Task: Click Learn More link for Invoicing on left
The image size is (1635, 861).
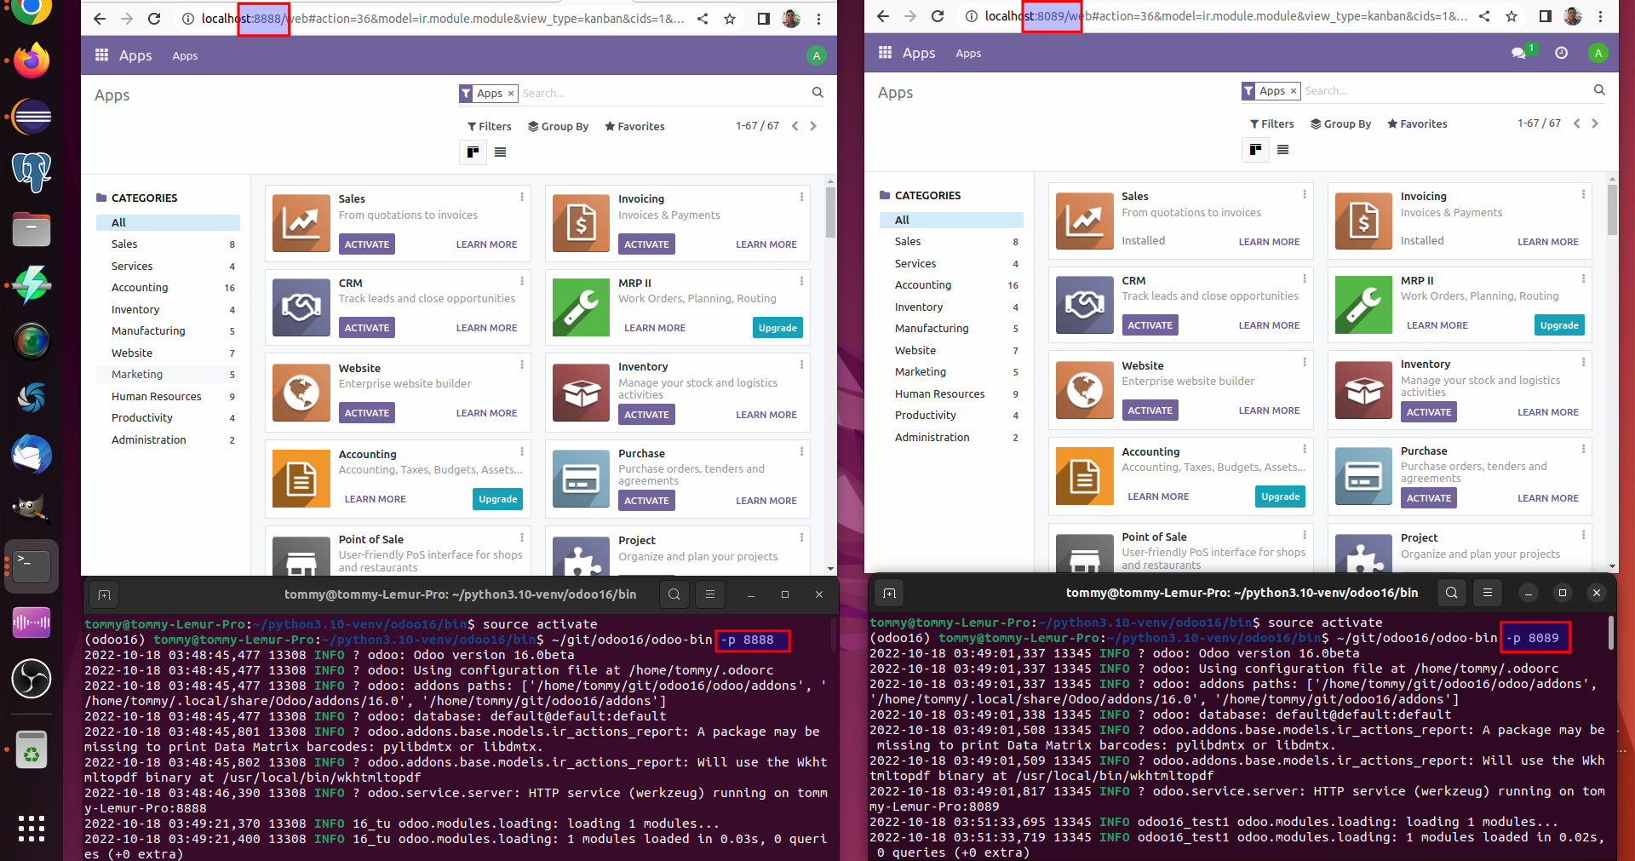Action: (x=766, y=244)
